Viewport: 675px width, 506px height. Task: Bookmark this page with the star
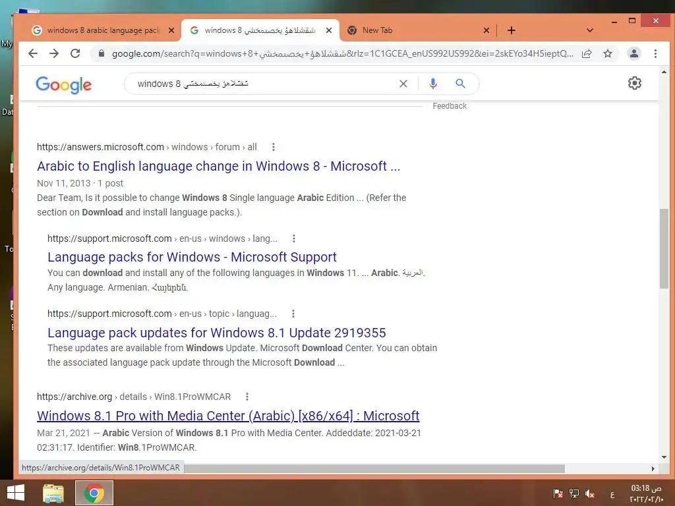click(x=607, y=53)
